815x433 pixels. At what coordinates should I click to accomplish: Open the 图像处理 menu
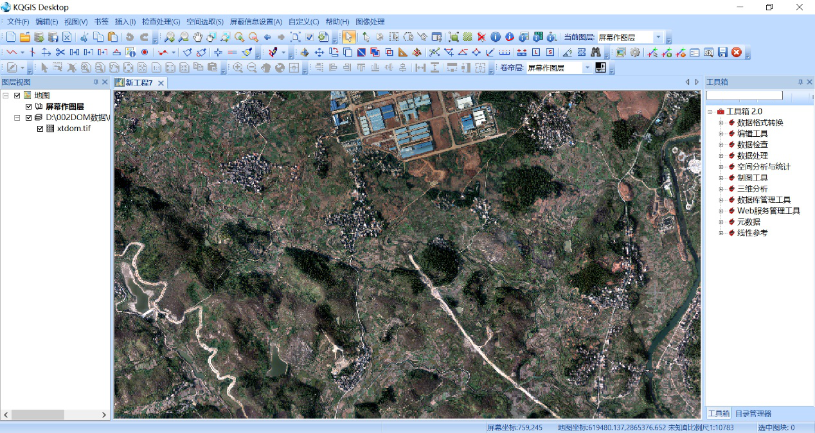(x=370, y=22)
